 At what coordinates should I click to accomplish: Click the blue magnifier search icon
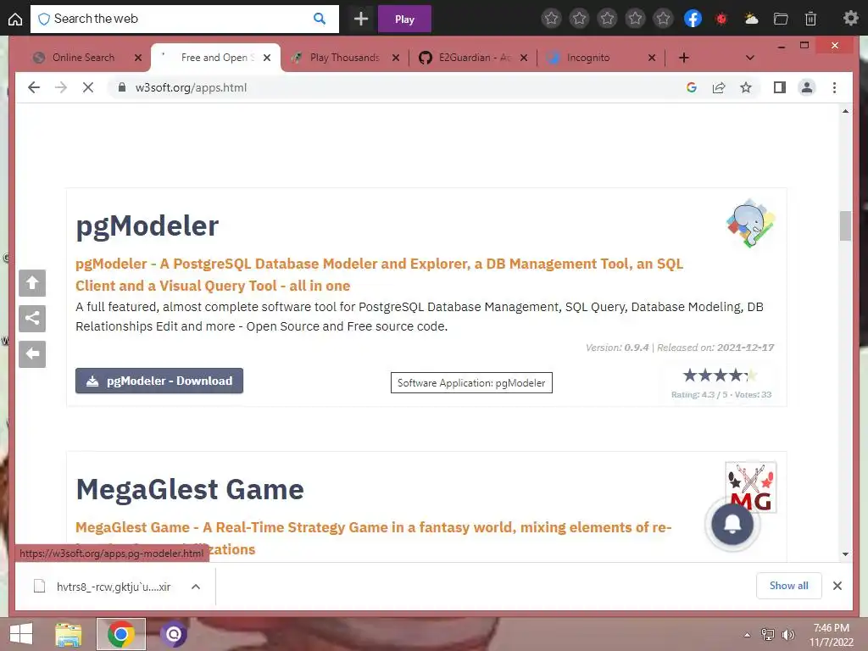(x=320, y=19)
